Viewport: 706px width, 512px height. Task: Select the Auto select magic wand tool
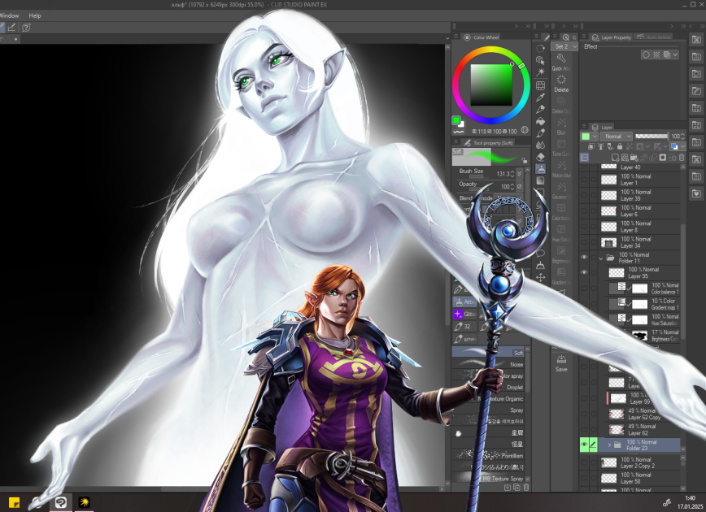(540, 72)
